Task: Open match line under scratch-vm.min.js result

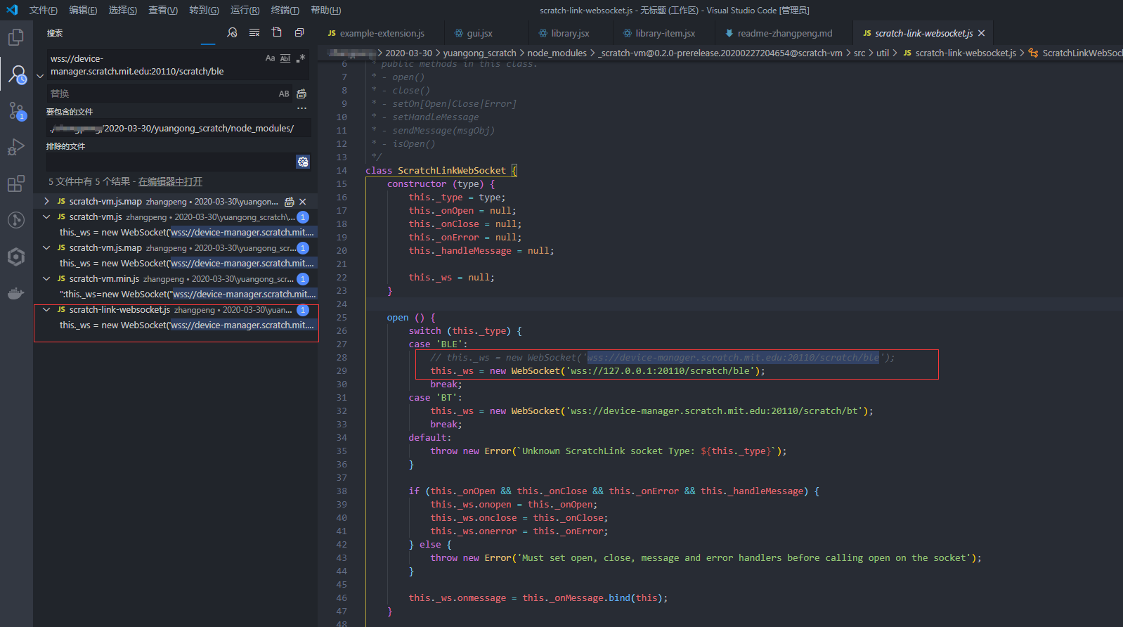Action: point(186,295)
